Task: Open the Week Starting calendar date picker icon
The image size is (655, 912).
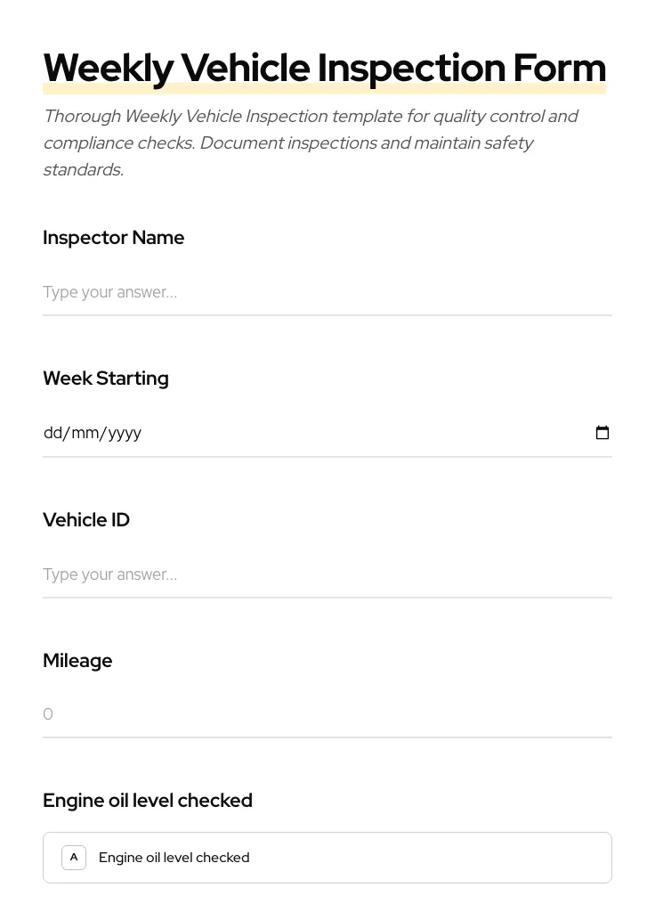Action: pos(602,433)
